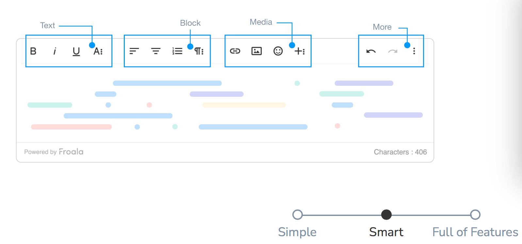Click the Powered by Froala link
This screenshot has height=244, width=522.
pyautogui.click(x=54, y=152)
